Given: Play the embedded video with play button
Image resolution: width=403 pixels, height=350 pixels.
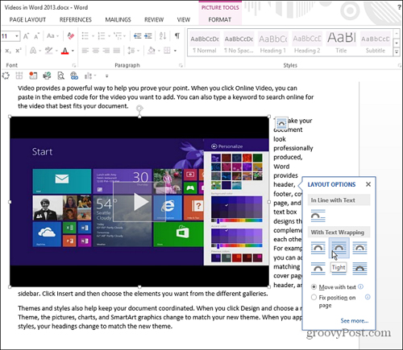Looking at the screenshot, I should click(140, 202).
